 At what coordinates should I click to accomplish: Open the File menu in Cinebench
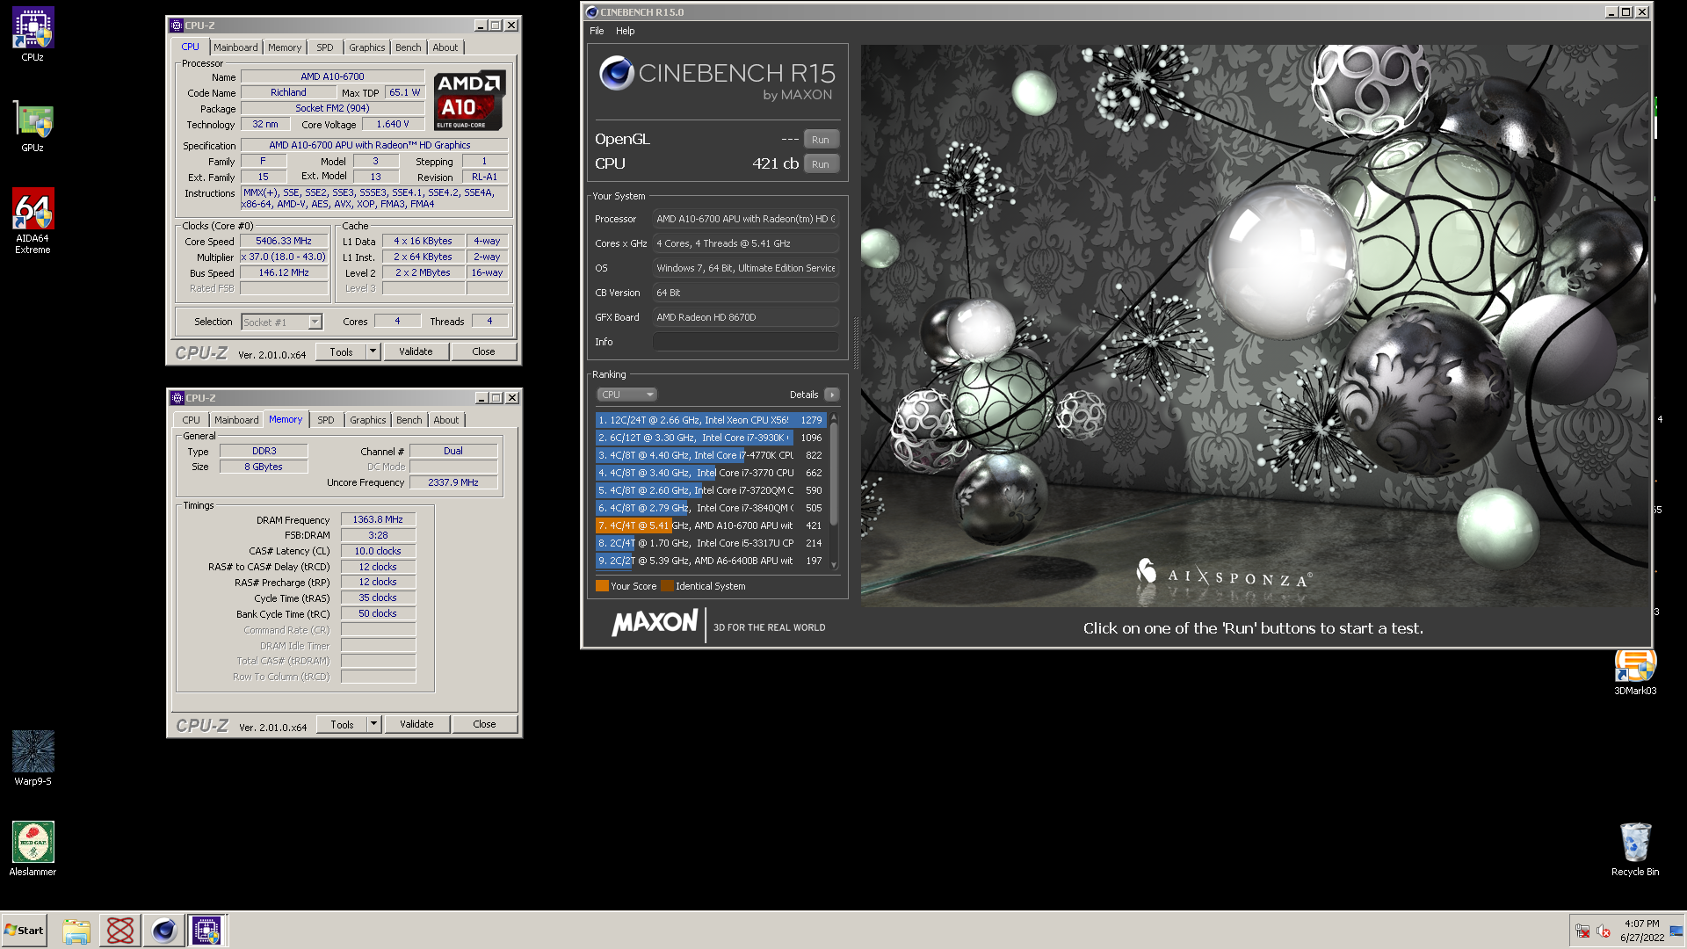(x=597, y=31)
